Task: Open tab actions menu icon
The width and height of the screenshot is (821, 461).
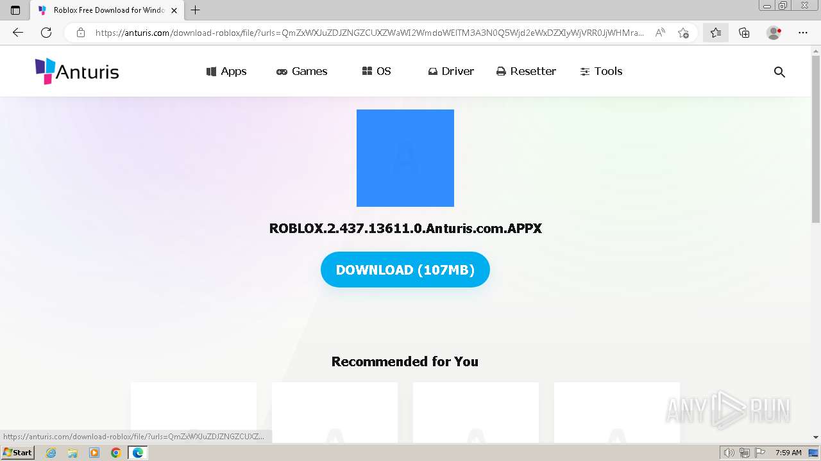Action: [15, 10]
